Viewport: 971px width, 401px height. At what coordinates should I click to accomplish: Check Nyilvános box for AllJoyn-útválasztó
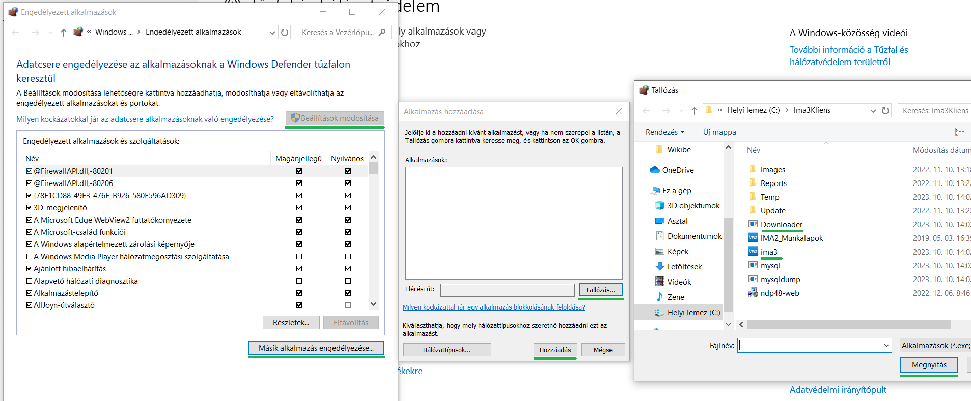[x=348, y=305]
